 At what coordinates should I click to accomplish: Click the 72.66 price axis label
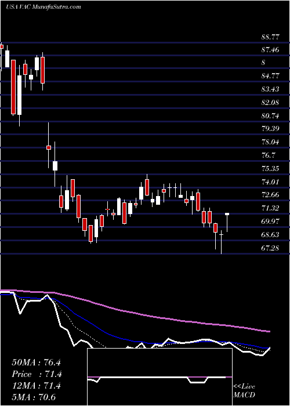[270, 195]
